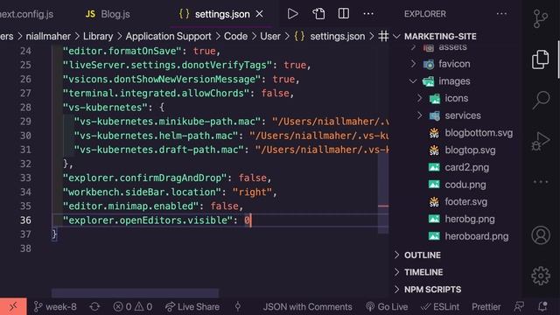Close the settings.json tab
Viewport: 560px width, 315px height.
[x=259, y=14]
